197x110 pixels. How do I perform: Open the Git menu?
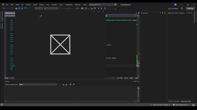point(22,5)
